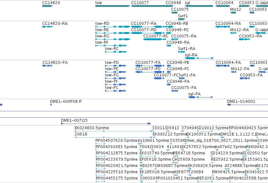Click protein tow-PC glyph

click(x=116, y=91)
